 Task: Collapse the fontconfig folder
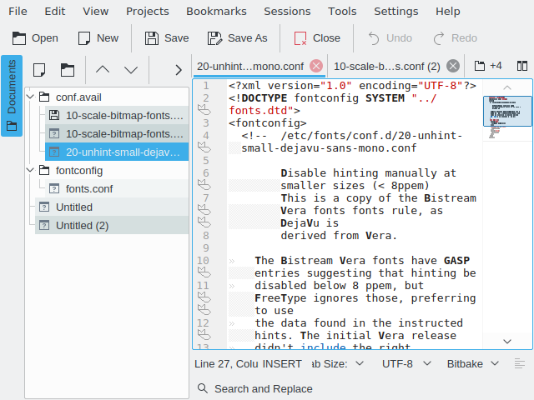click(30, 170)
